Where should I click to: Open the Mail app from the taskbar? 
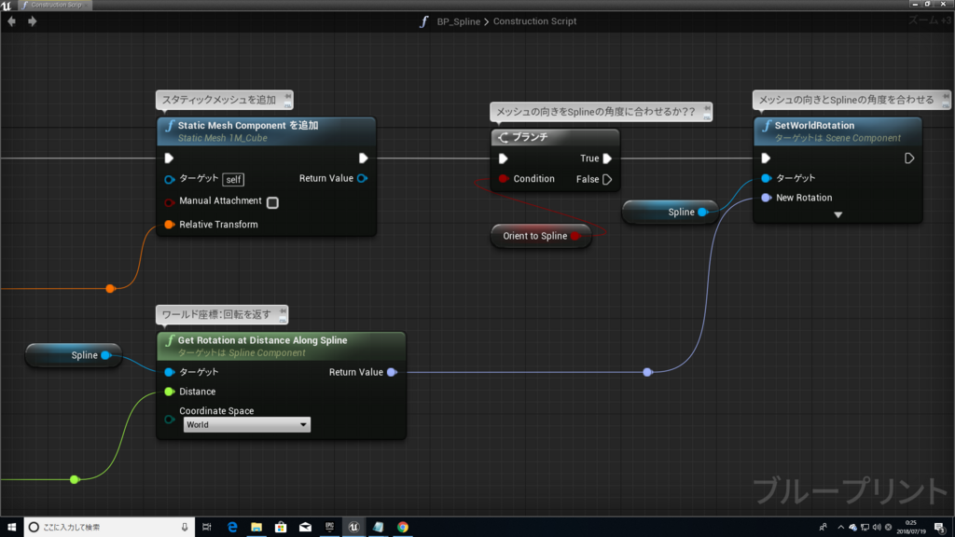tap(305, 528)
